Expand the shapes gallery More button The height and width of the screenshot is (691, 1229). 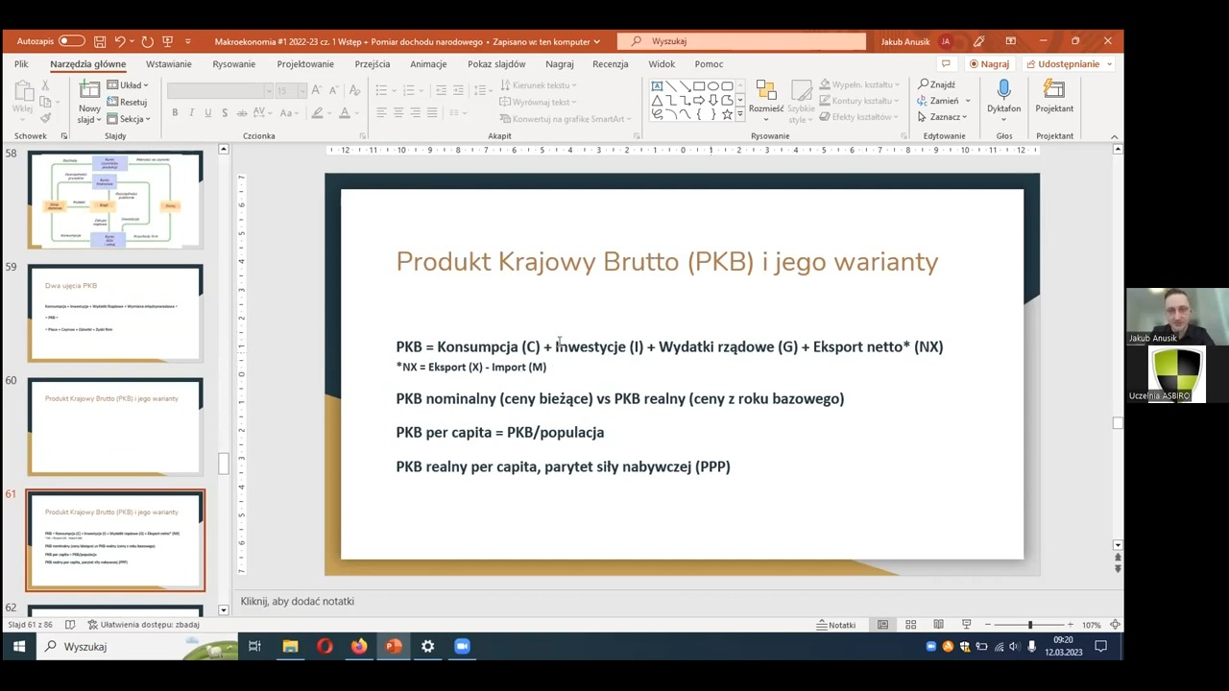pos(739,114)
